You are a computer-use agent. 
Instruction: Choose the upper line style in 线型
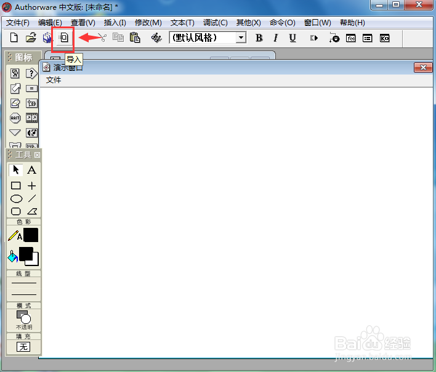tap(24, 283)
